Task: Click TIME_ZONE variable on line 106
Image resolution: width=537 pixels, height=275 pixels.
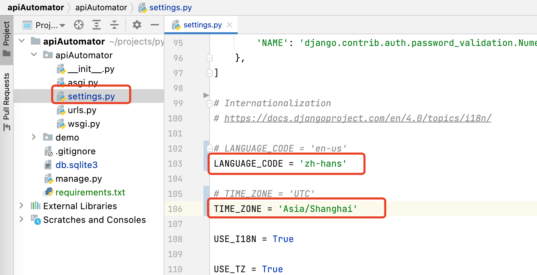Action: [238, 209]
